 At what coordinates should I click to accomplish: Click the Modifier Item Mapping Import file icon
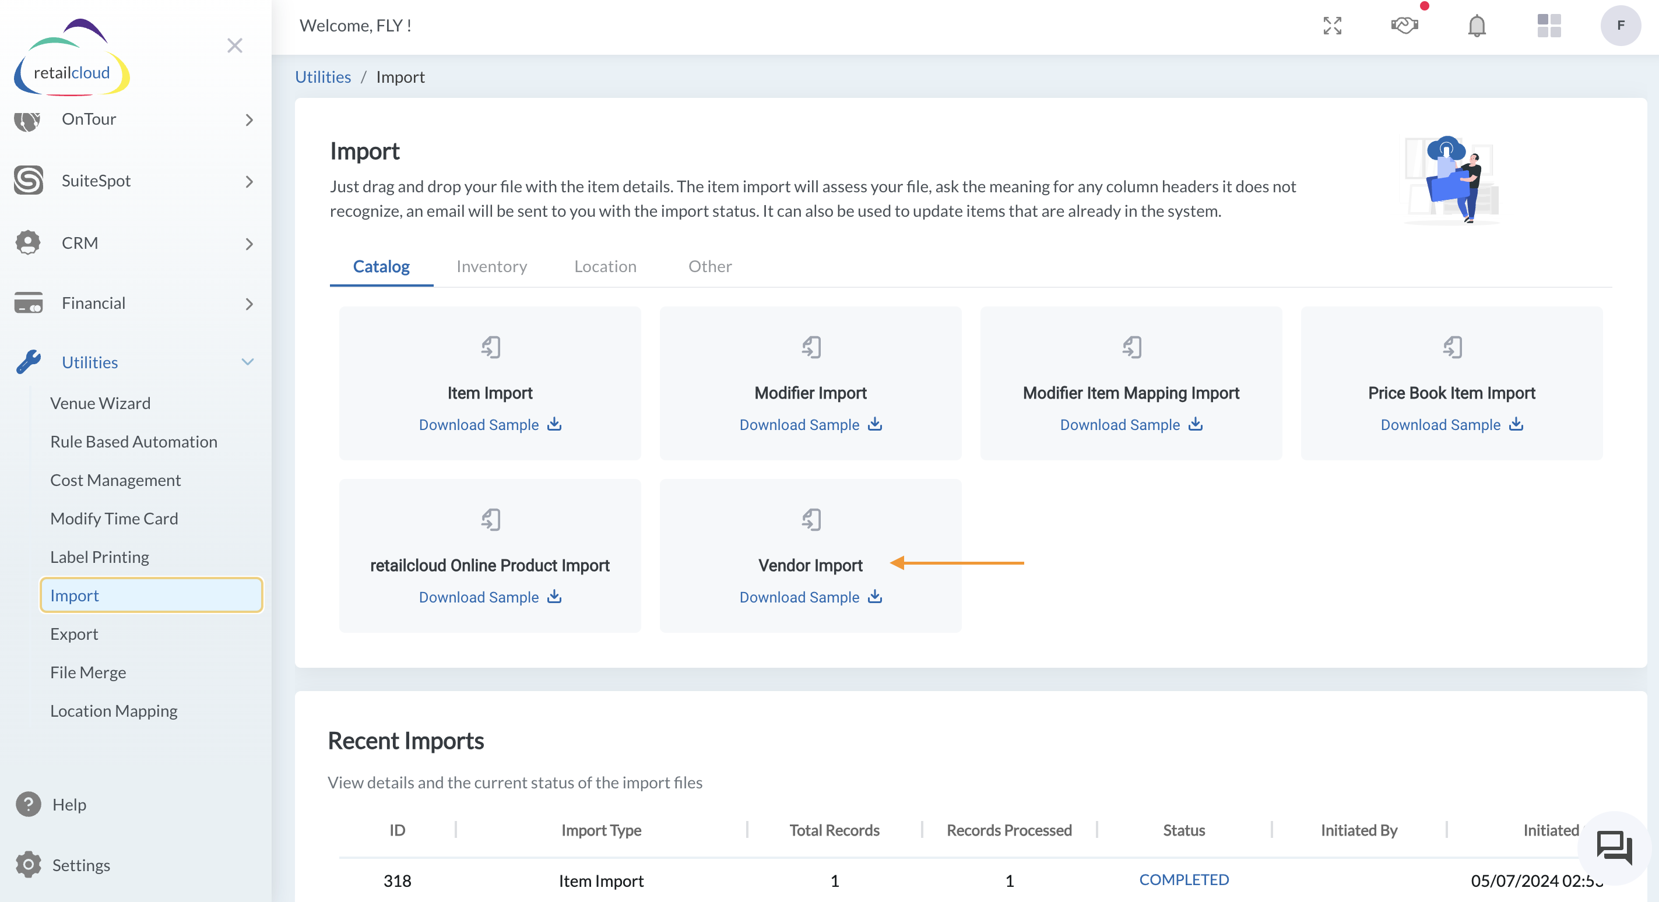coord(1132,348)
